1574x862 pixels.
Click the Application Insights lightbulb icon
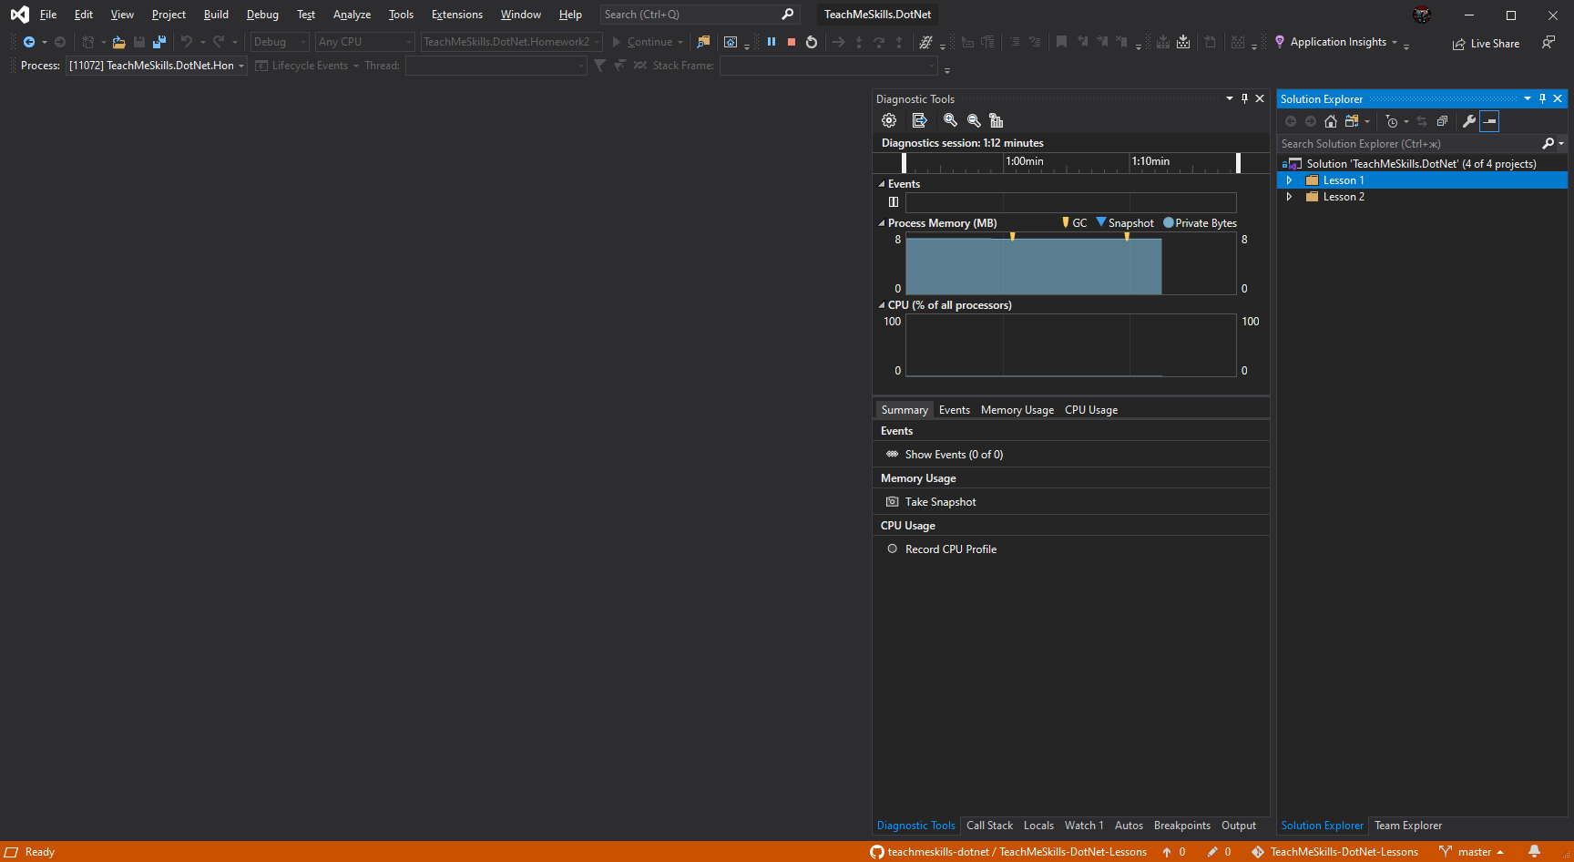click(1280, 42)
